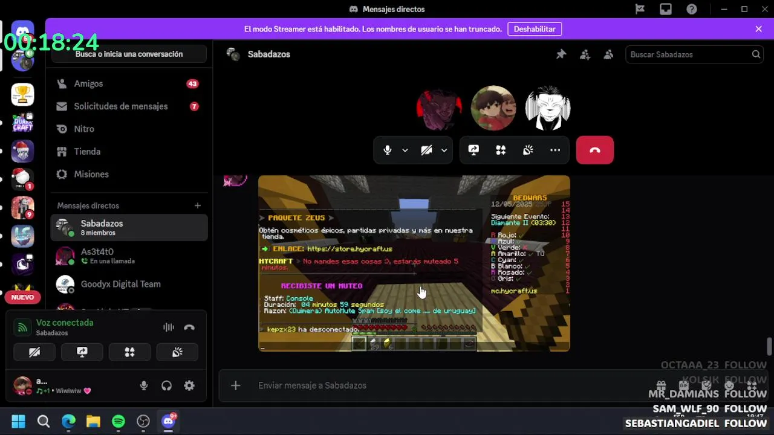Screen dimensions: 774x435
Task: Open the Nitro page
Action: point(129,129)
